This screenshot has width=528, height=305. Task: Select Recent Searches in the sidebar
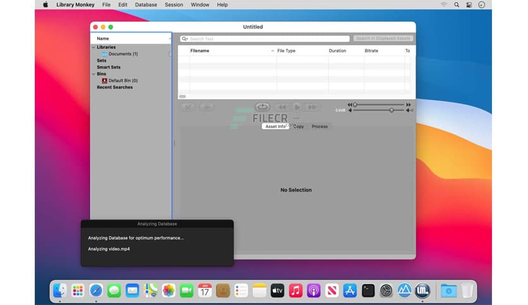coord(114,88)
